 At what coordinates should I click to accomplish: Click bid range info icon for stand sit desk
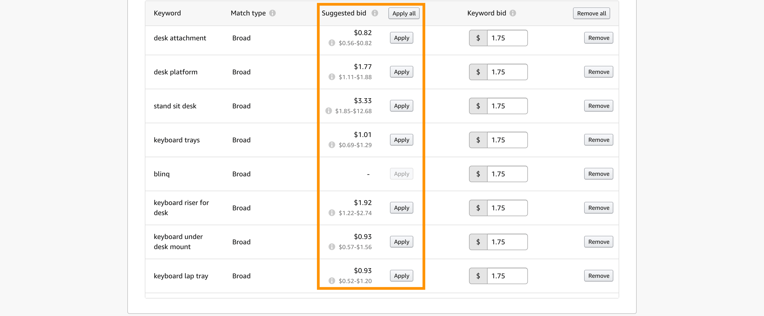pos(328,111)
